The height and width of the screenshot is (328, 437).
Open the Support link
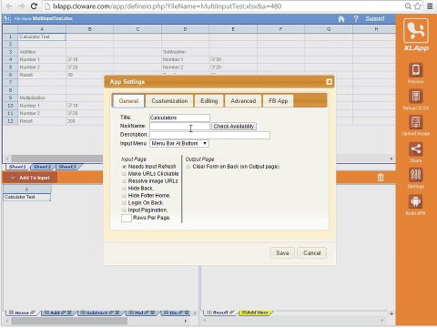(375, 18)
